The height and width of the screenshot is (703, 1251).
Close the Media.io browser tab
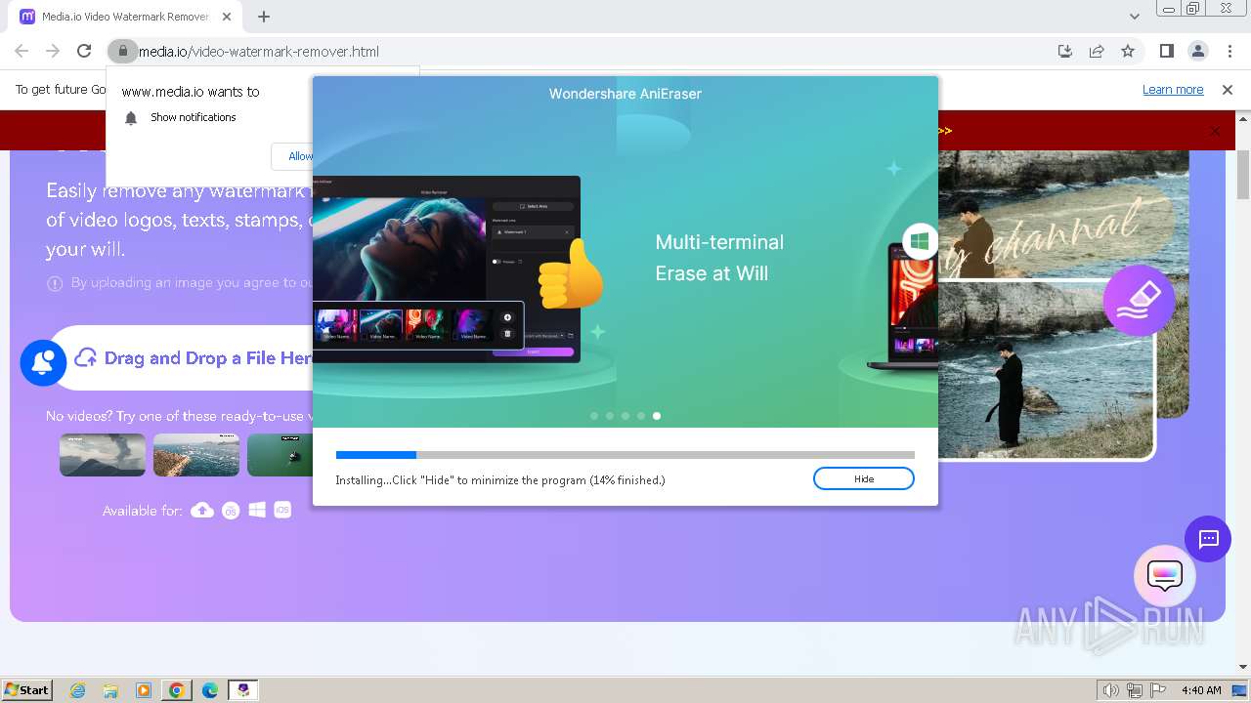pos(227,17)
